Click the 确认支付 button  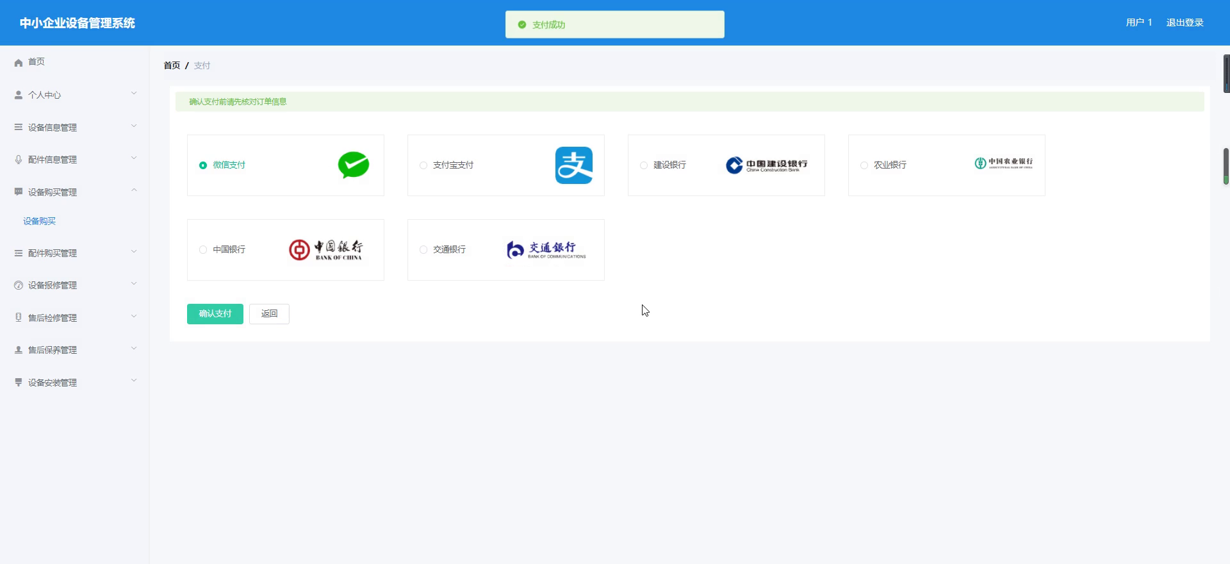(215, 314)
